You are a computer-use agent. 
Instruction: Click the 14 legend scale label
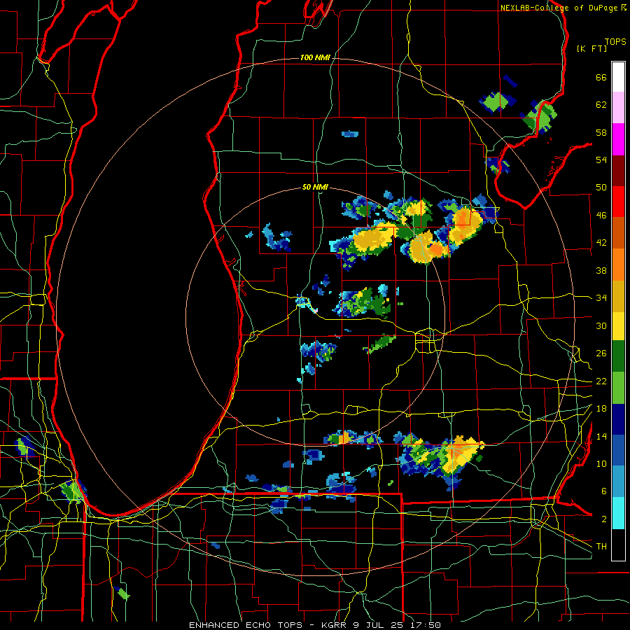tap(601, 436)
